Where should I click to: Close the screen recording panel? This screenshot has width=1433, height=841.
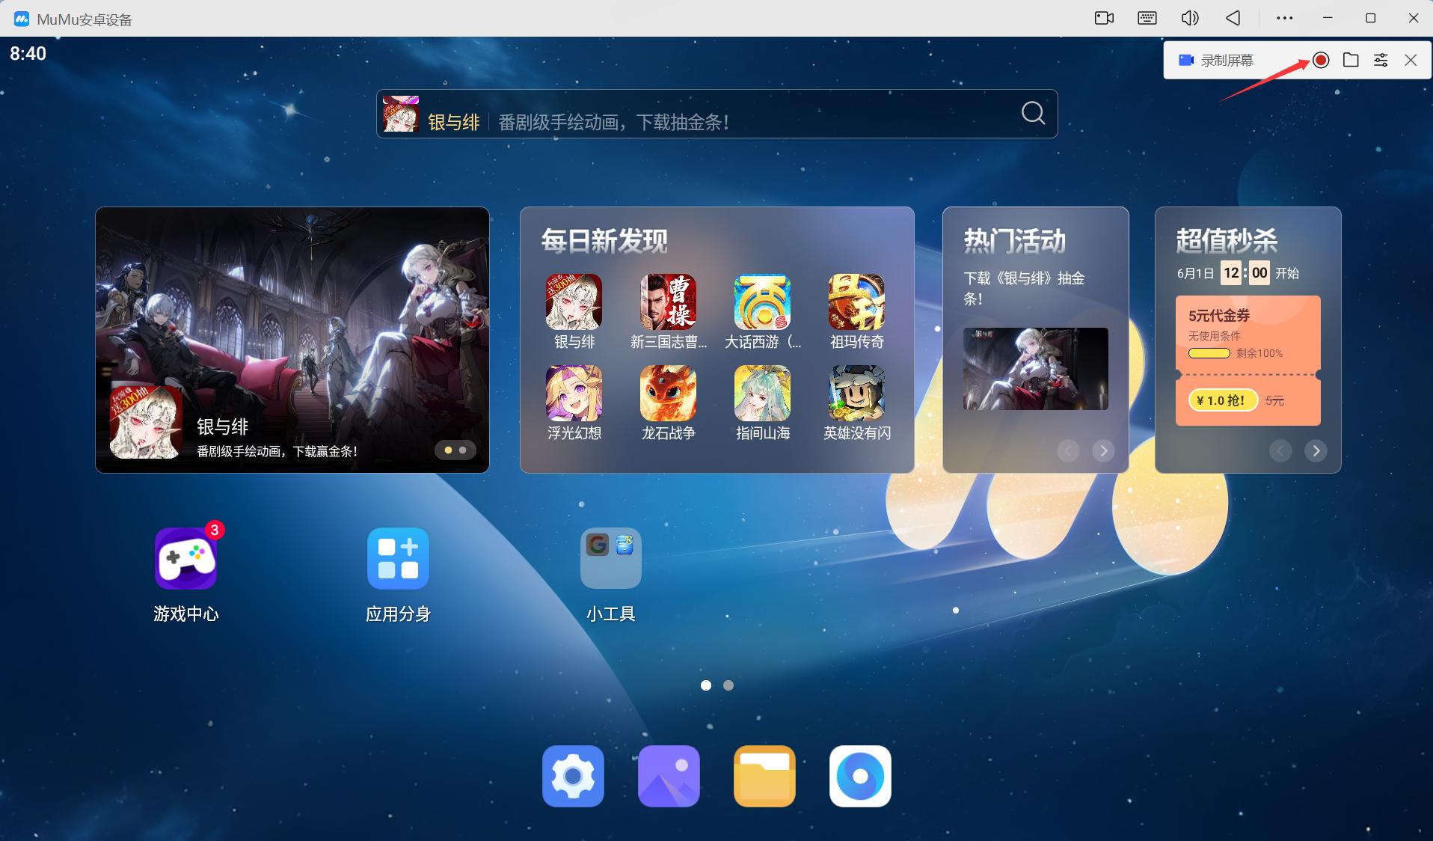pos(1411,61)
